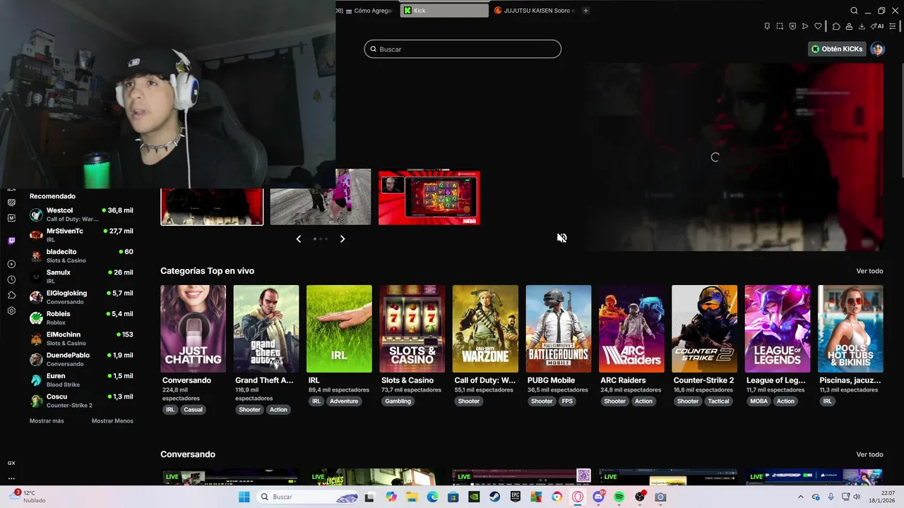This screenshot has height=508, width=904.
Task: Open Westcol's recommended channel
Action: click(81, 214)
